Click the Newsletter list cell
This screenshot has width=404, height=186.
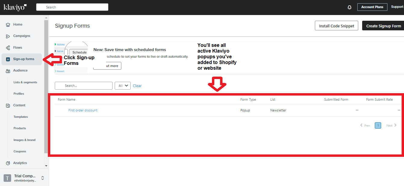tap(278, 110)
